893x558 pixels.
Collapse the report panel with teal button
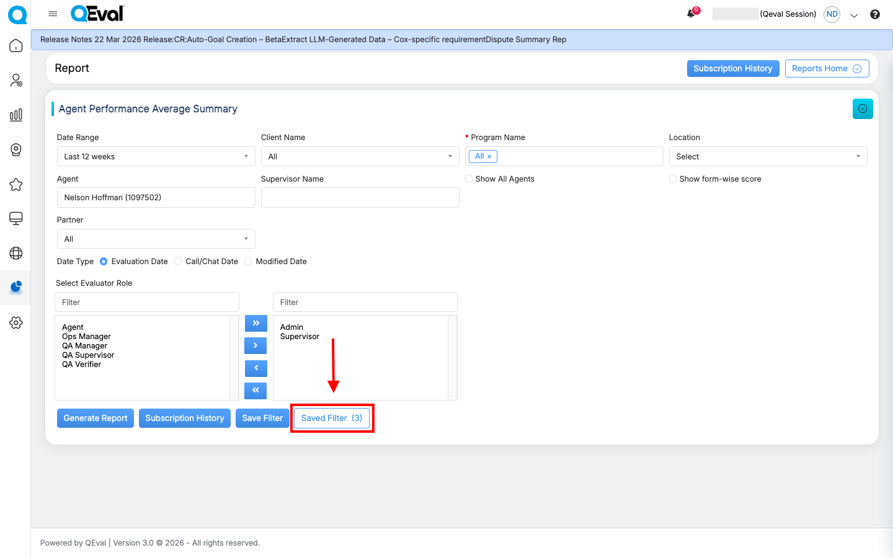point(862,108)
